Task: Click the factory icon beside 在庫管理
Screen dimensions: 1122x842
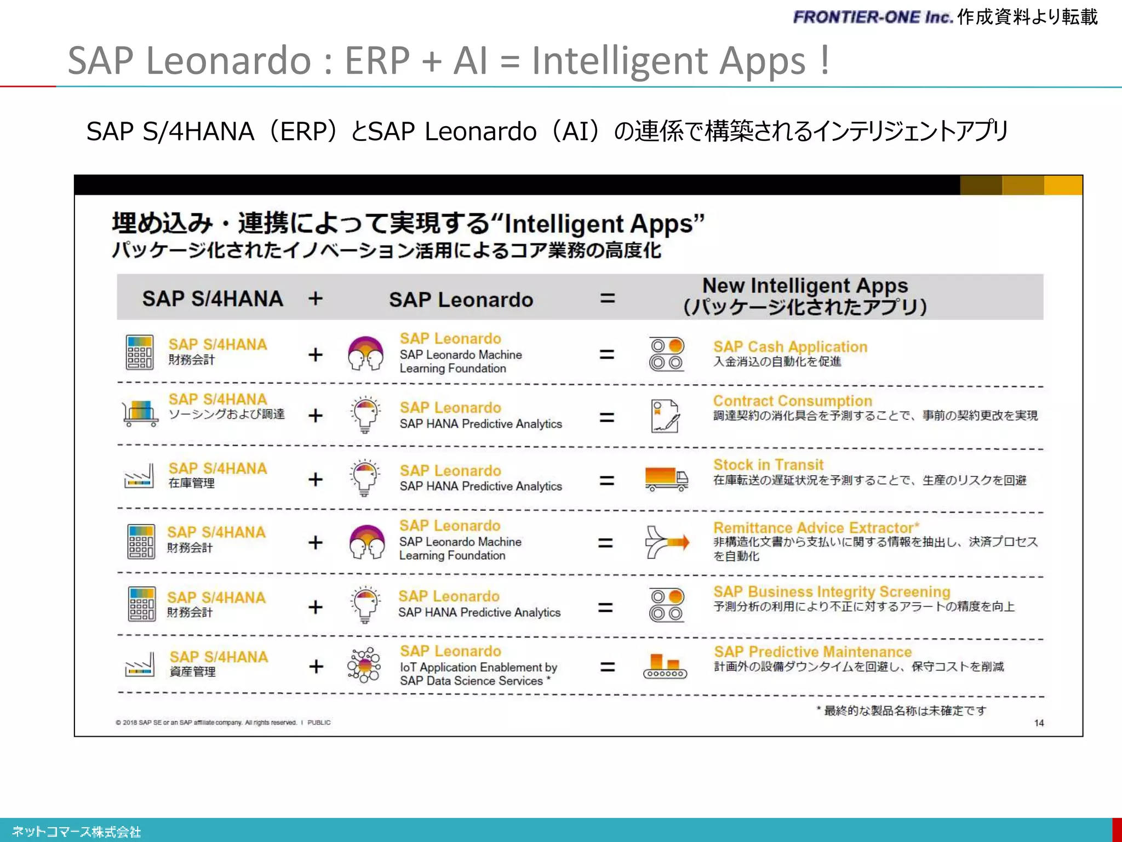Action: tap(139, 476)
